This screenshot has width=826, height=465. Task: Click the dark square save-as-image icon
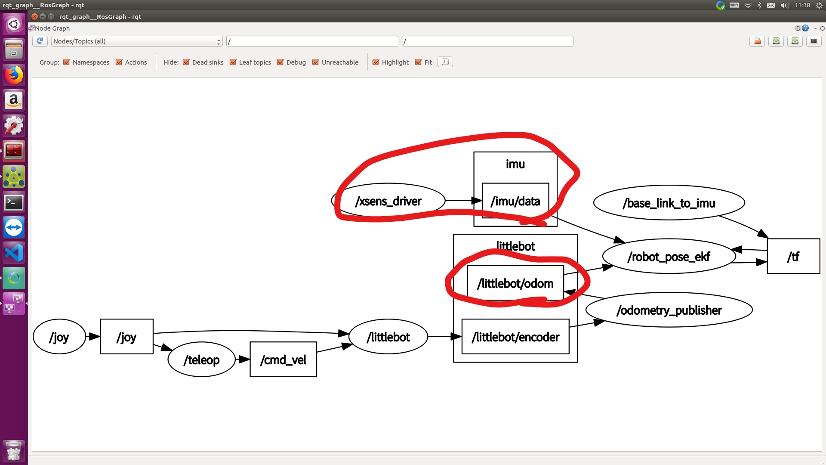814,41
